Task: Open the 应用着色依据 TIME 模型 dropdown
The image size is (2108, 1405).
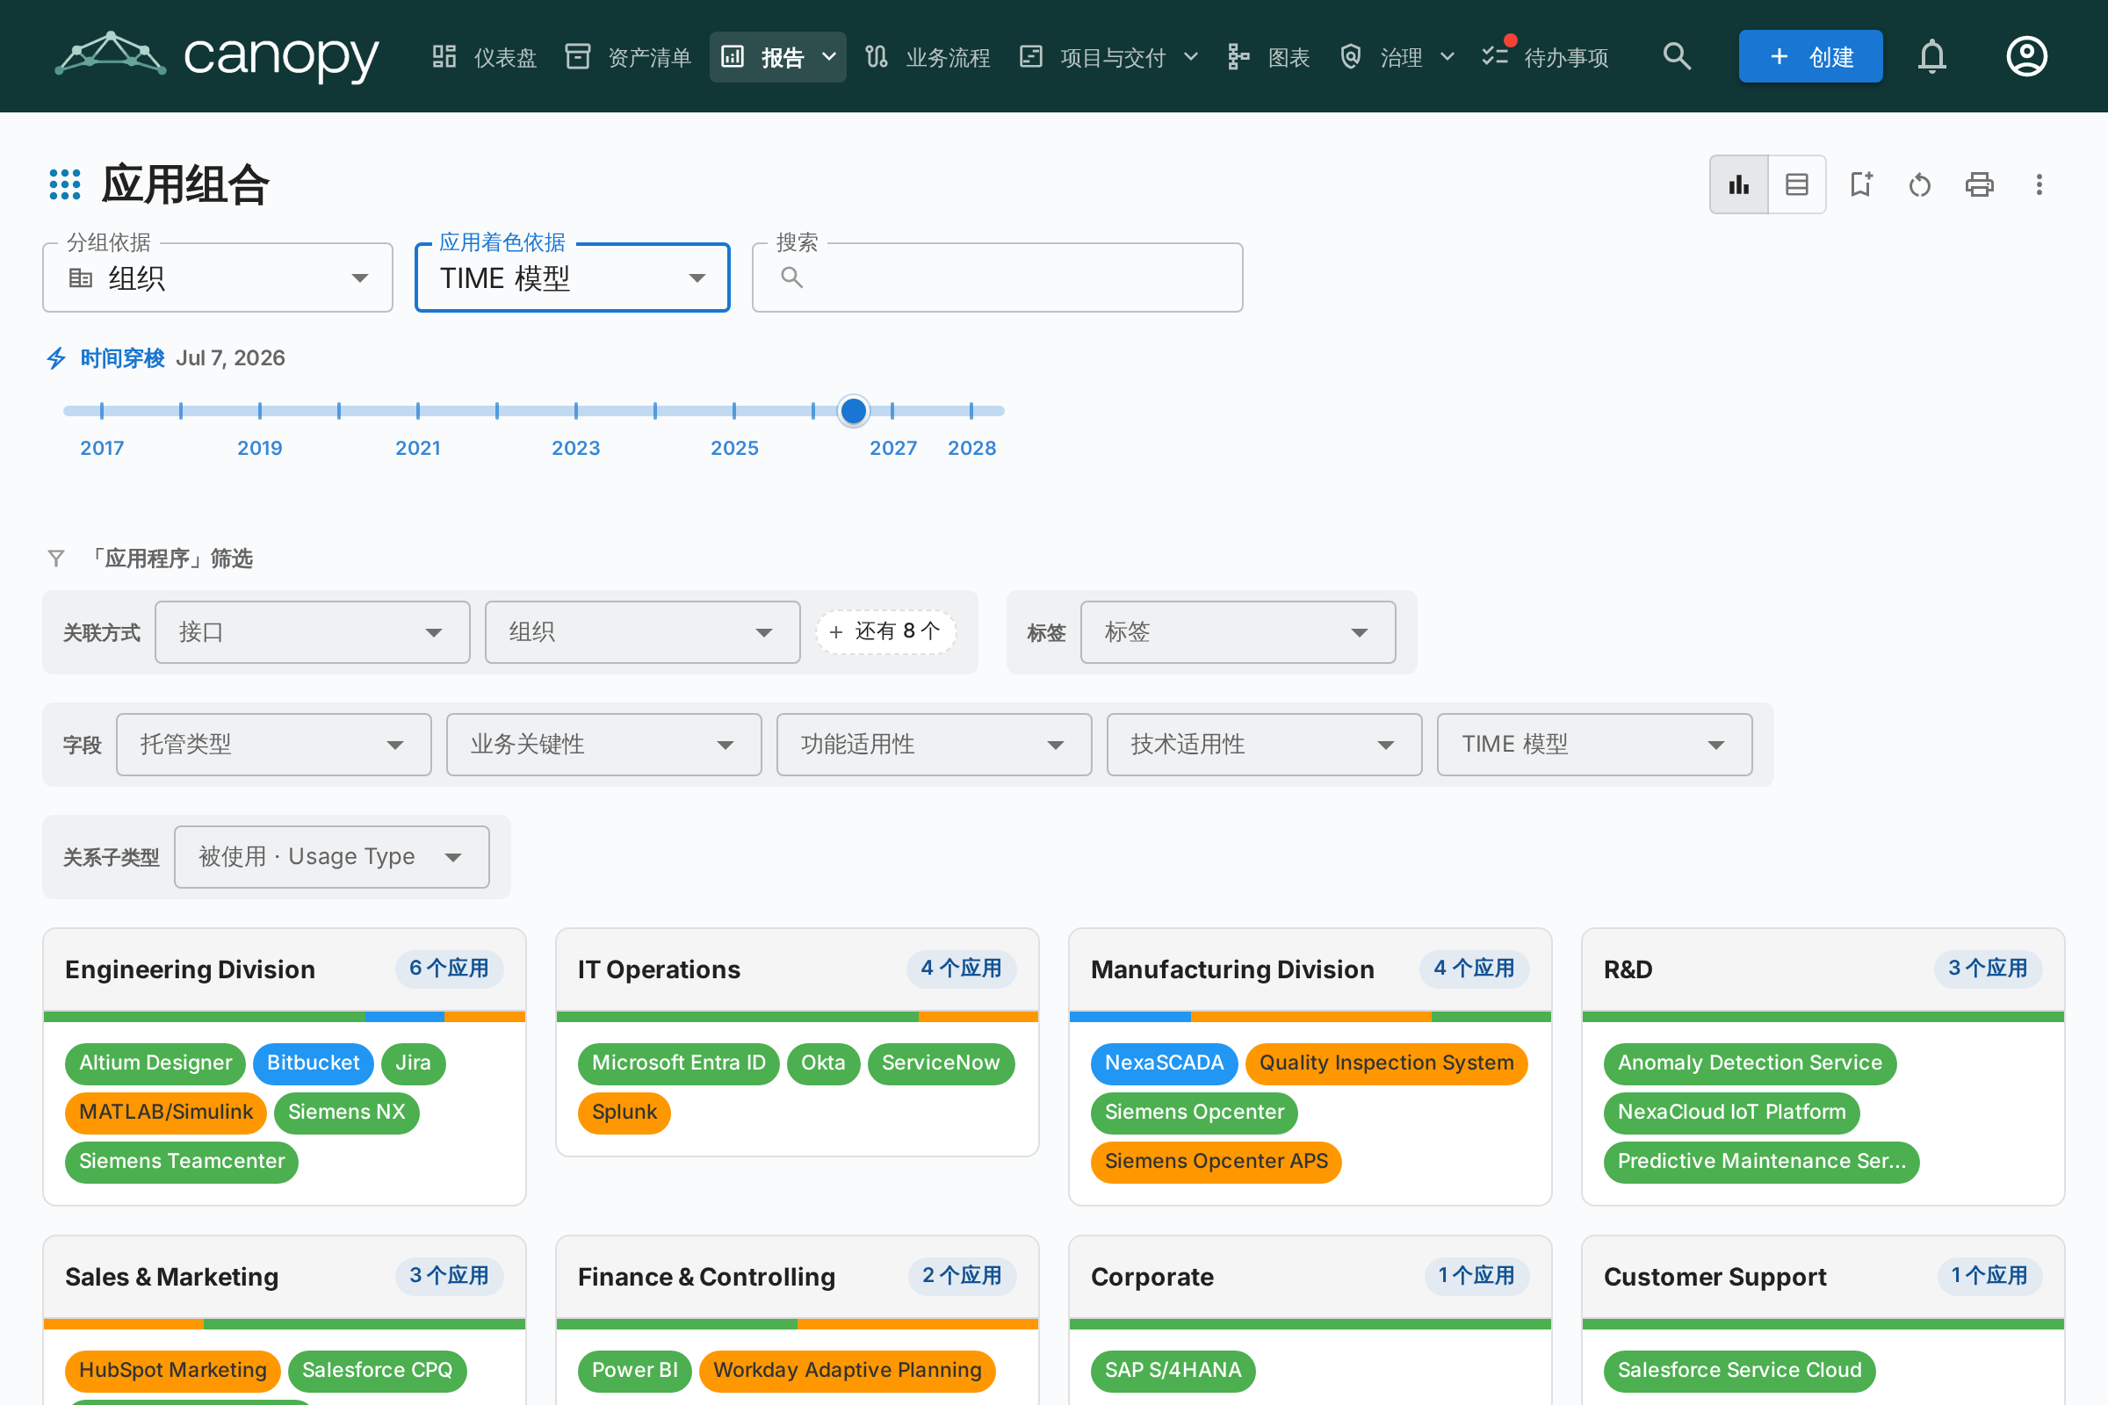Action: 573,277
